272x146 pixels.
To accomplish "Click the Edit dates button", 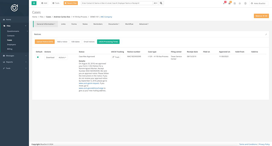I will click(x=75, y=42).
